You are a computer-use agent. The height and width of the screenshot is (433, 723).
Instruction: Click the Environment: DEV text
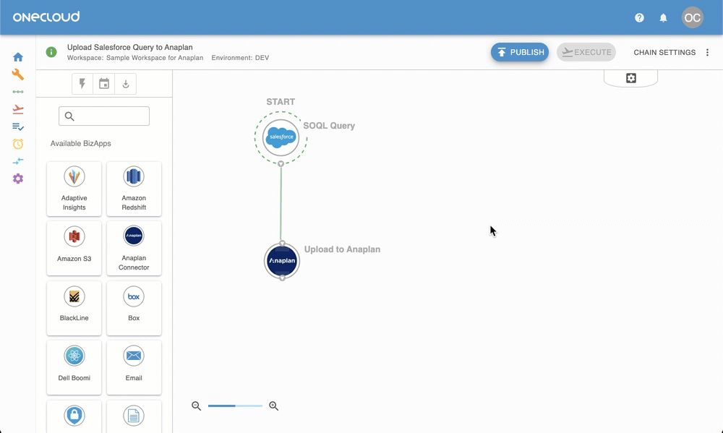click(x=240, y=58)
